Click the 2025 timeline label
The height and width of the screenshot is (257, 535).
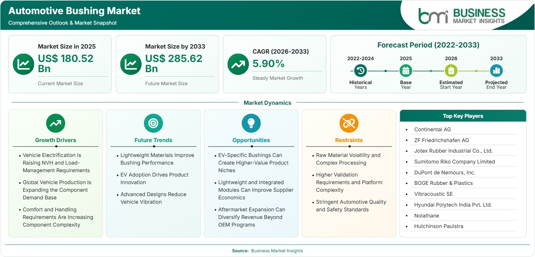[406, 58]
